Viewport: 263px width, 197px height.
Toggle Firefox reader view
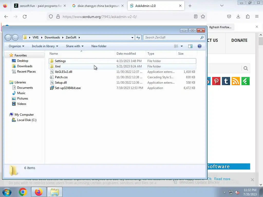195,17
